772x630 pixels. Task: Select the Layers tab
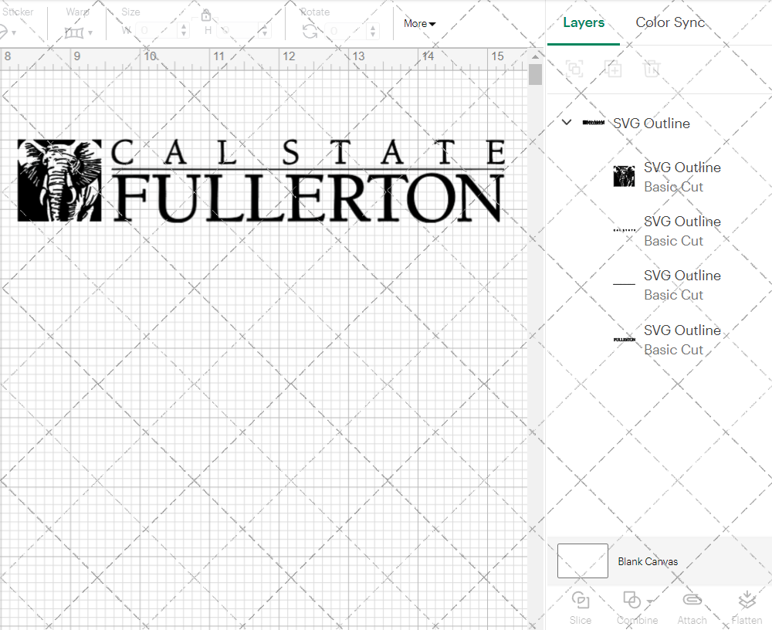point(584,22)
